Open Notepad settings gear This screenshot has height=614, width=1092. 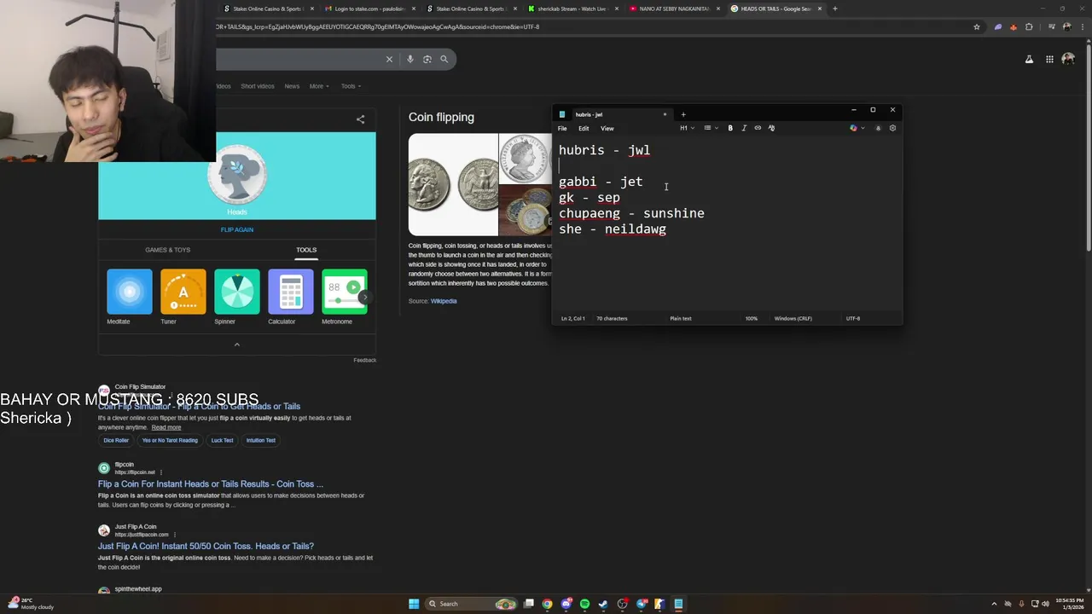(892, 128)
